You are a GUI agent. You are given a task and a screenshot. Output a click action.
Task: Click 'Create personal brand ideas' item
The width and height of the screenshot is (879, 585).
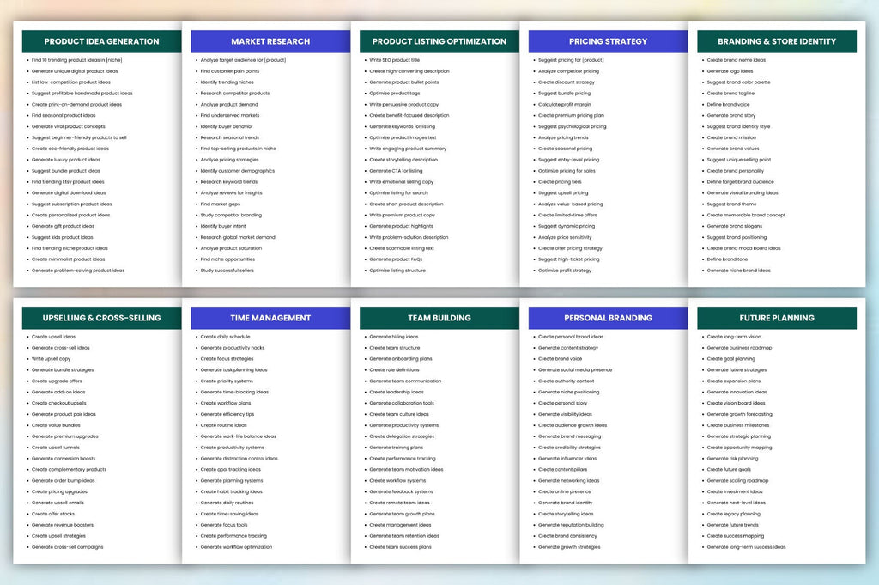pyautogui.click(x=571, y=337)
